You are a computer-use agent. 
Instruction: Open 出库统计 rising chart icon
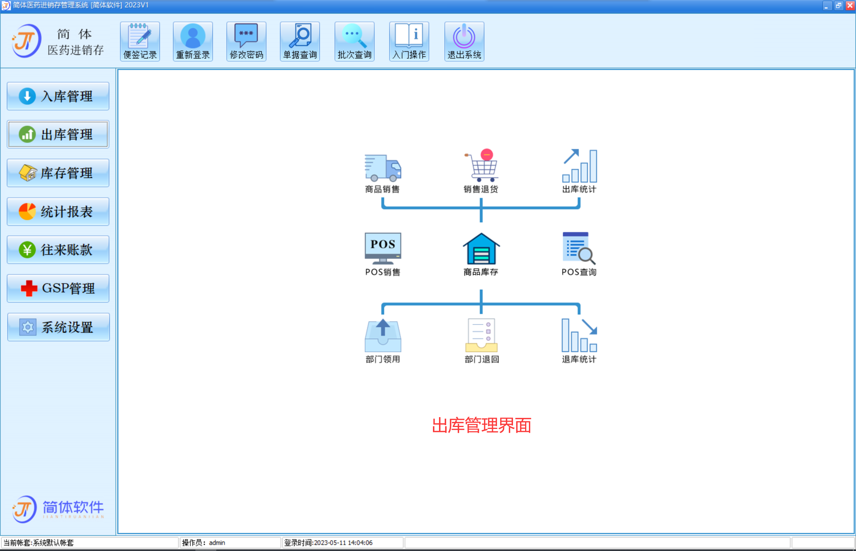pos(579,171)
